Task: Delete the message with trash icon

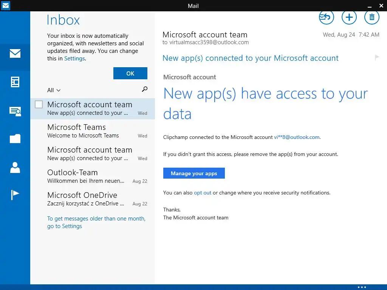Action: 372,17
